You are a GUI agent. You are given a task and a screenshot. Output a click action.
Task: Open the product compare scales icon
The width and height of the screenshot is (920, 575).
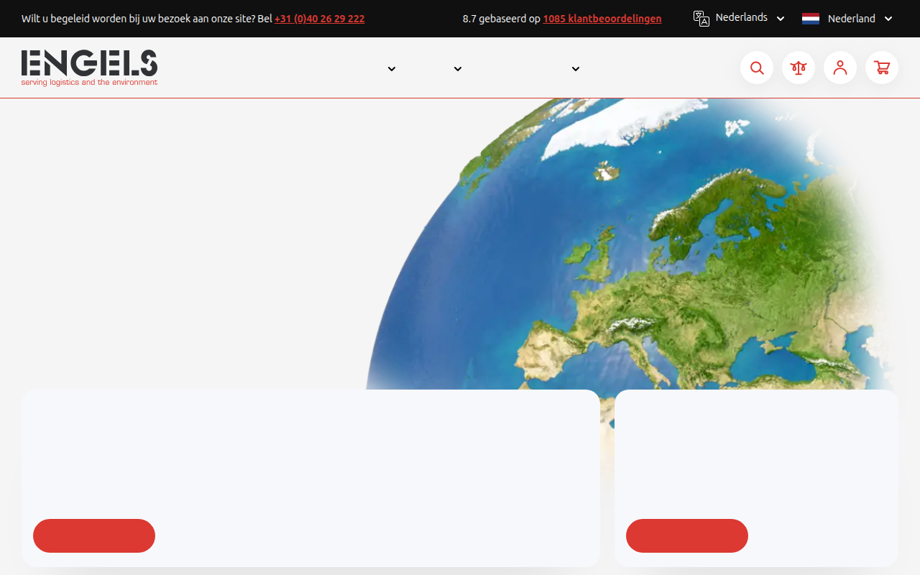pos(799,68)
